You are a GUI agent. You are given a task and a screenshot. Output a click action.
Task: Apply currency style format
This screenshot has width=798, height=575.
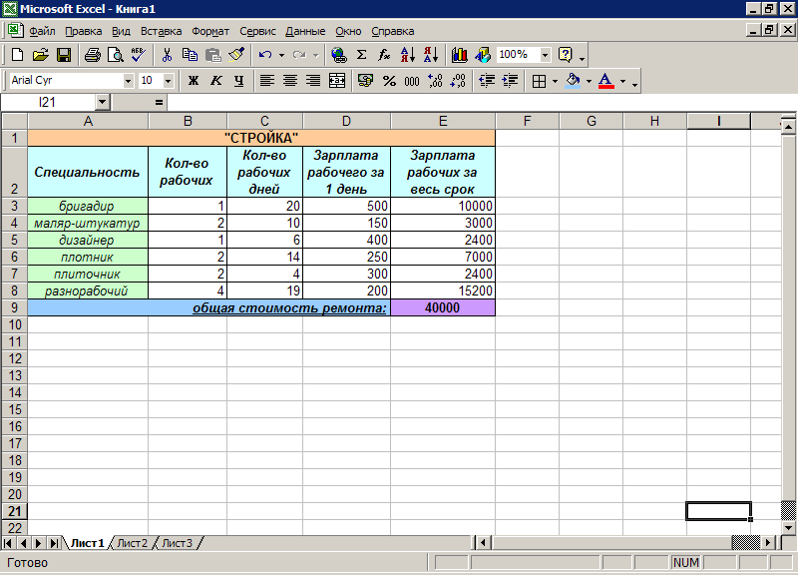(365, 81)
